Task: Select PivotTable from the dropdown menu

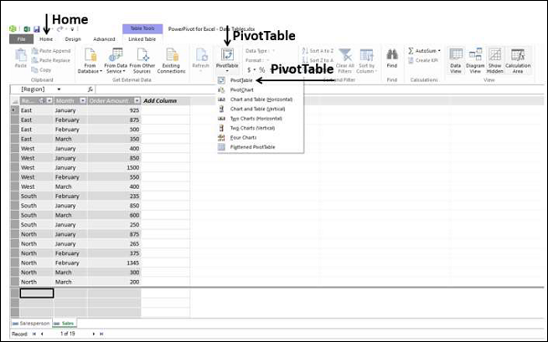Action: click(x=241, y=80)
